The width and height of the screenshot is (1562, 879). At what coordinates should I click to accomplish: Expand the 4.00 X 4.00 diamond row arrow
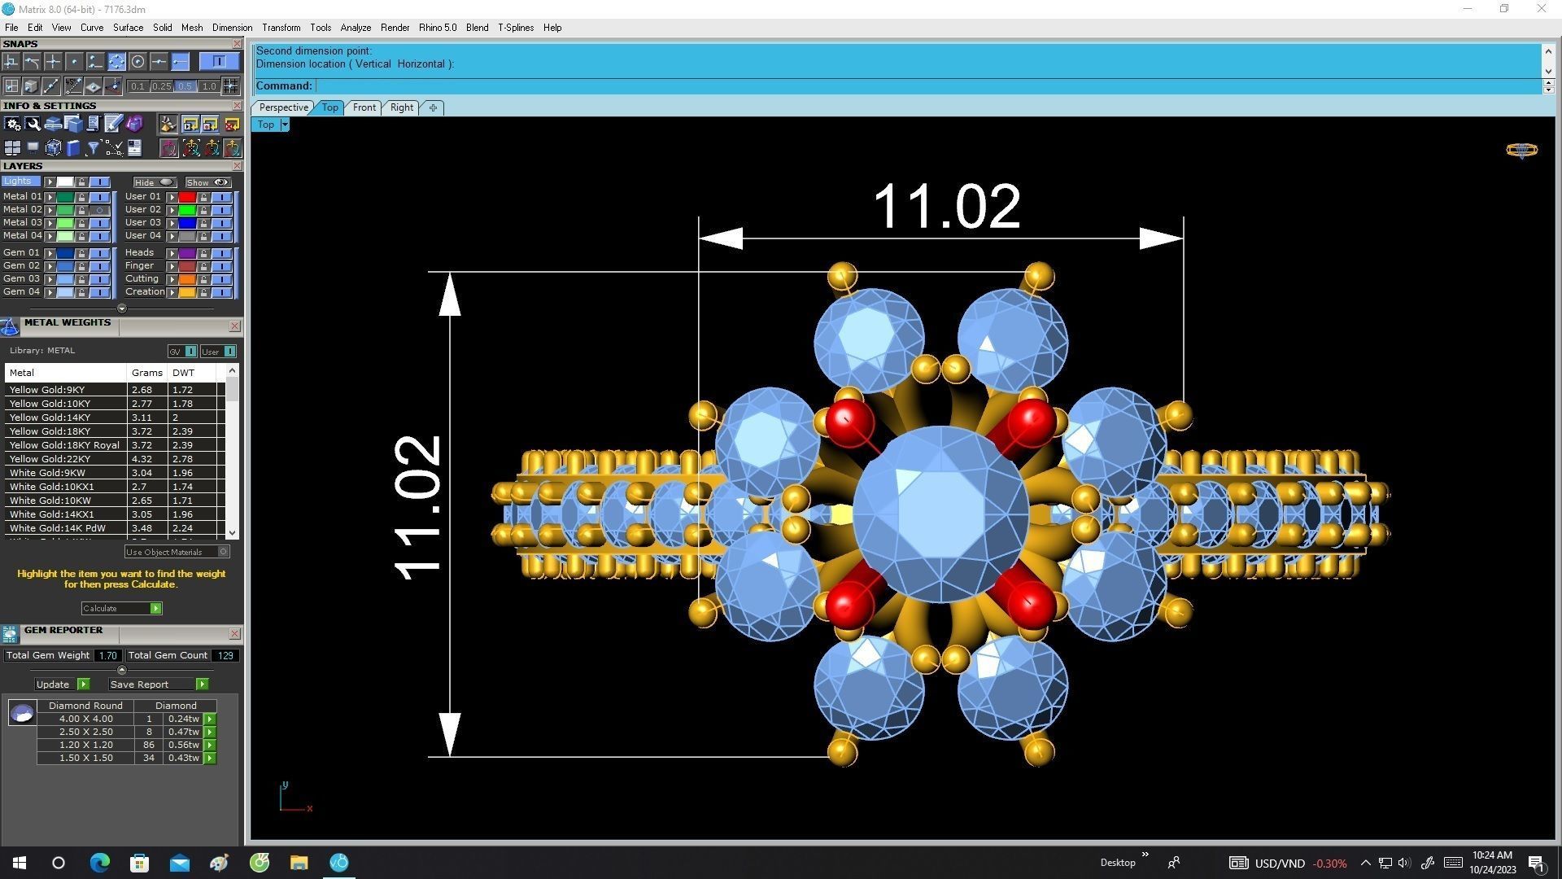click(x=210, y=719)
